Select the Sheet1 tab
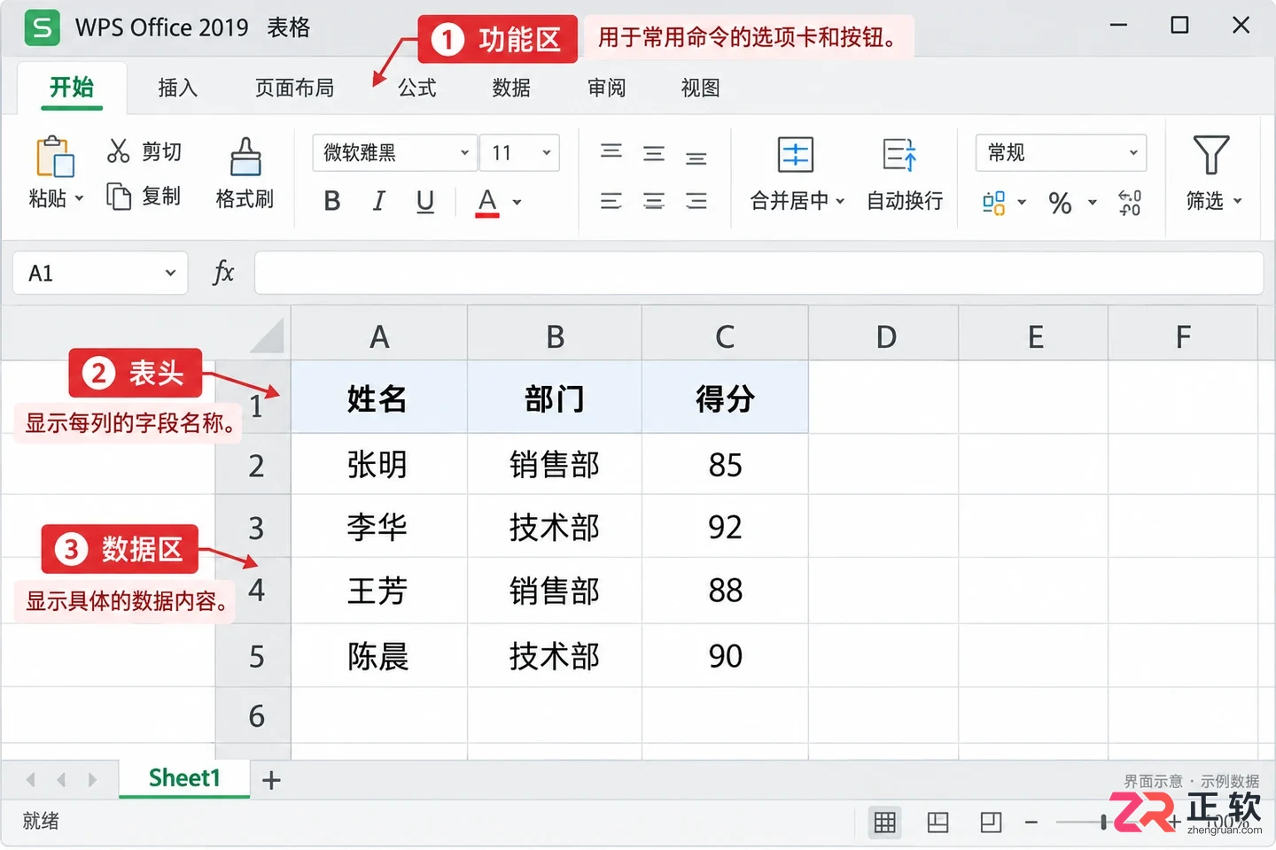The image size is (1276, 850). [184, 778]
